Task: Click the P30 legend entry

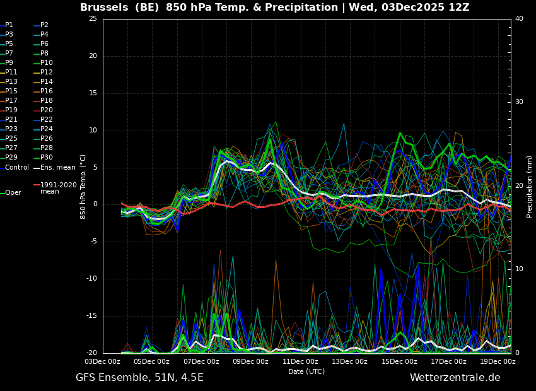Action: pyautogui.click(x=46, y=158)
